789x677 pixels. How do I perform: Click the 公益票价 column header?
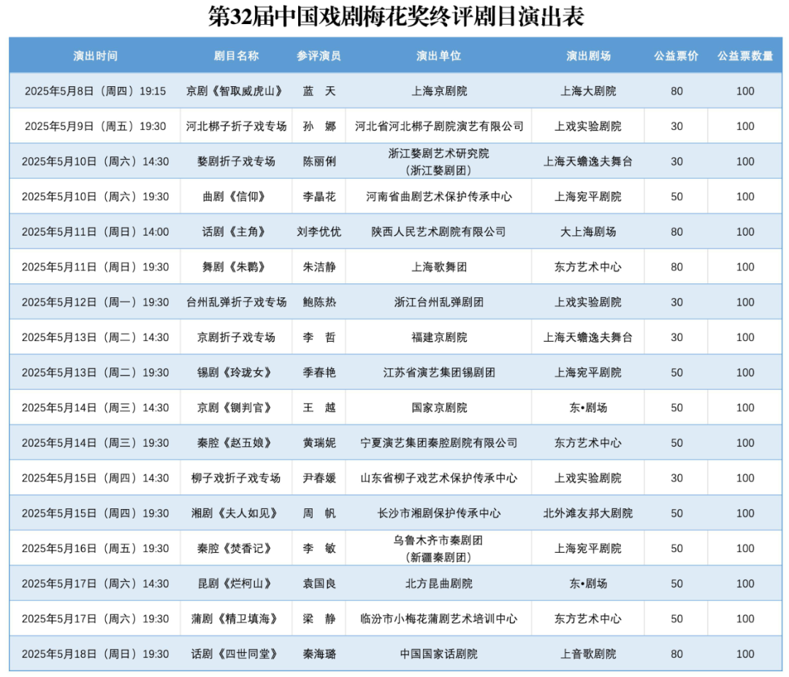point(676,56)
